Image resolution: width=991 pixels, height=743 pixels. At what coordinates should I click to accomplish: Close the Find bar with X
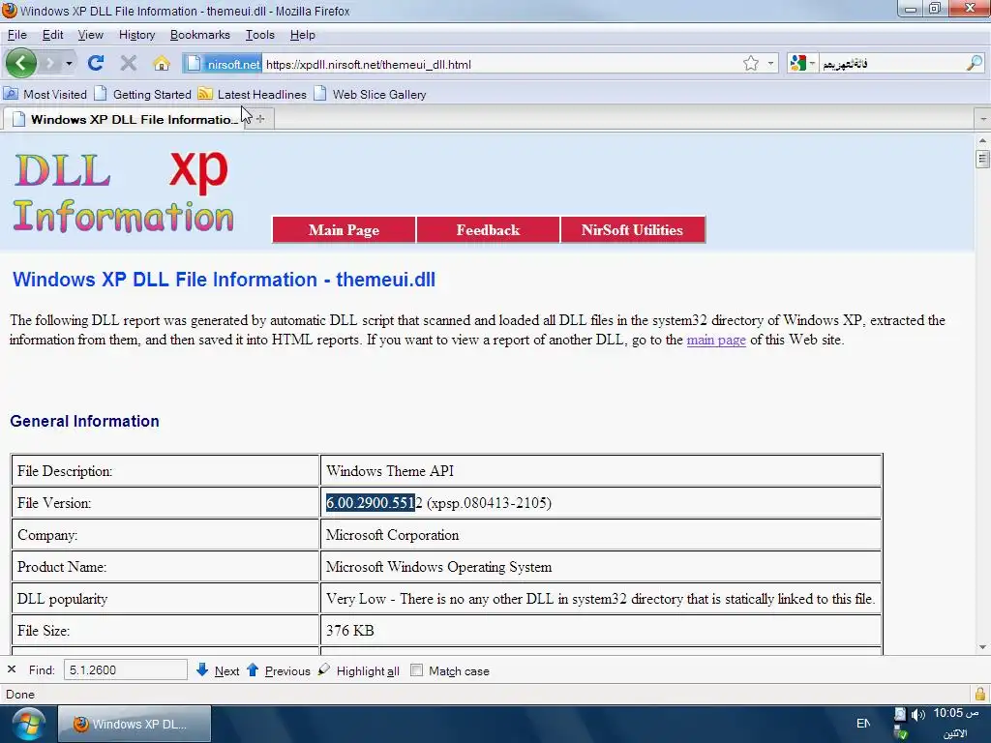point(12,669)
